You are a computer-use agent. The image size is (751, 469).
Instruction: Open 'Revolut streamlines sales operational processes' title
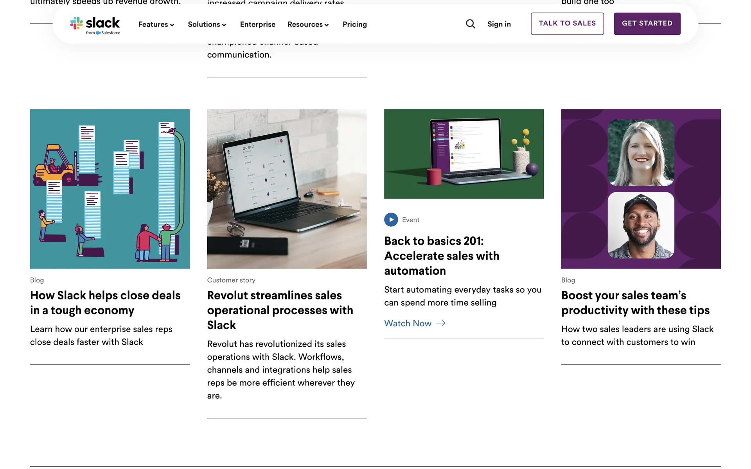pos(280,310)
